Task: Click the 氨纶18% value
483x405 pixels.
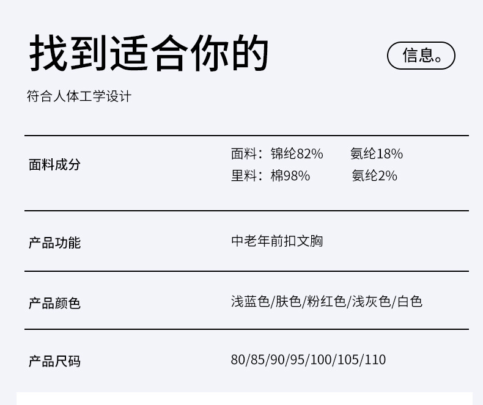Action: 377,154
